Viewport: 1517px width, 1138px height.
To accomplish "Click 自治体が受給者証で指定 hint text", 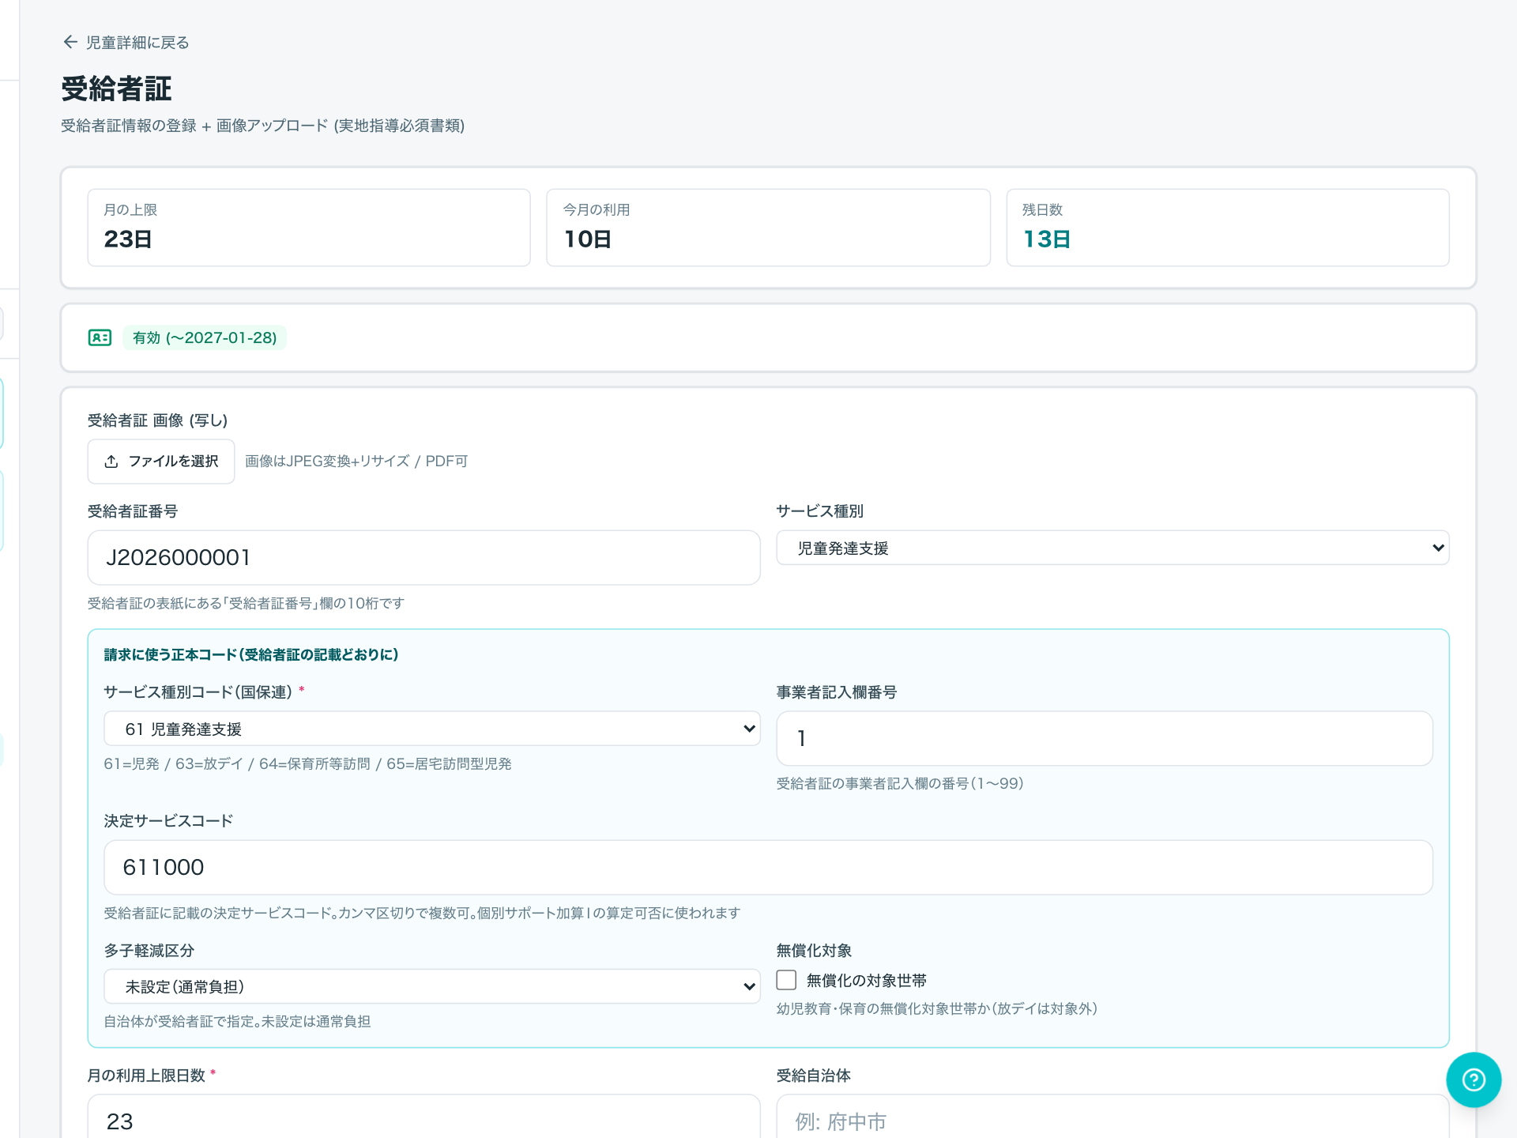I will click(x=237, y=1022).
